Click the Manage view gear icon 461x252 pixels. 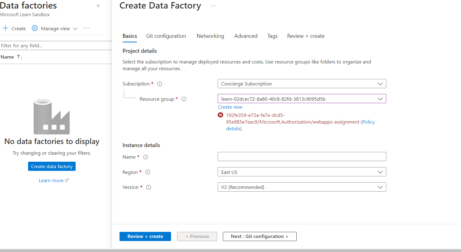click(35, 28)
